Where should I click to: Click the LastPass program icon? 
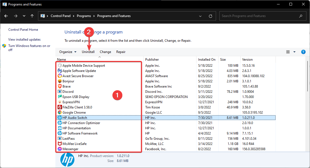click(60, 139)
